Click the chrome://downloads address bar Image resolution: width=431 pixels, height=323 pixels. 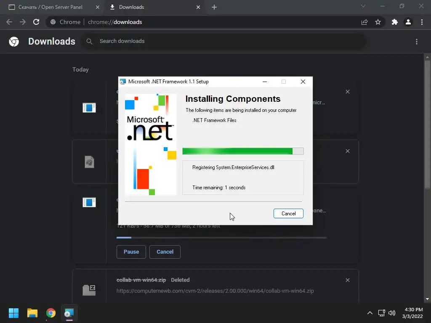(x=203, y=22)
